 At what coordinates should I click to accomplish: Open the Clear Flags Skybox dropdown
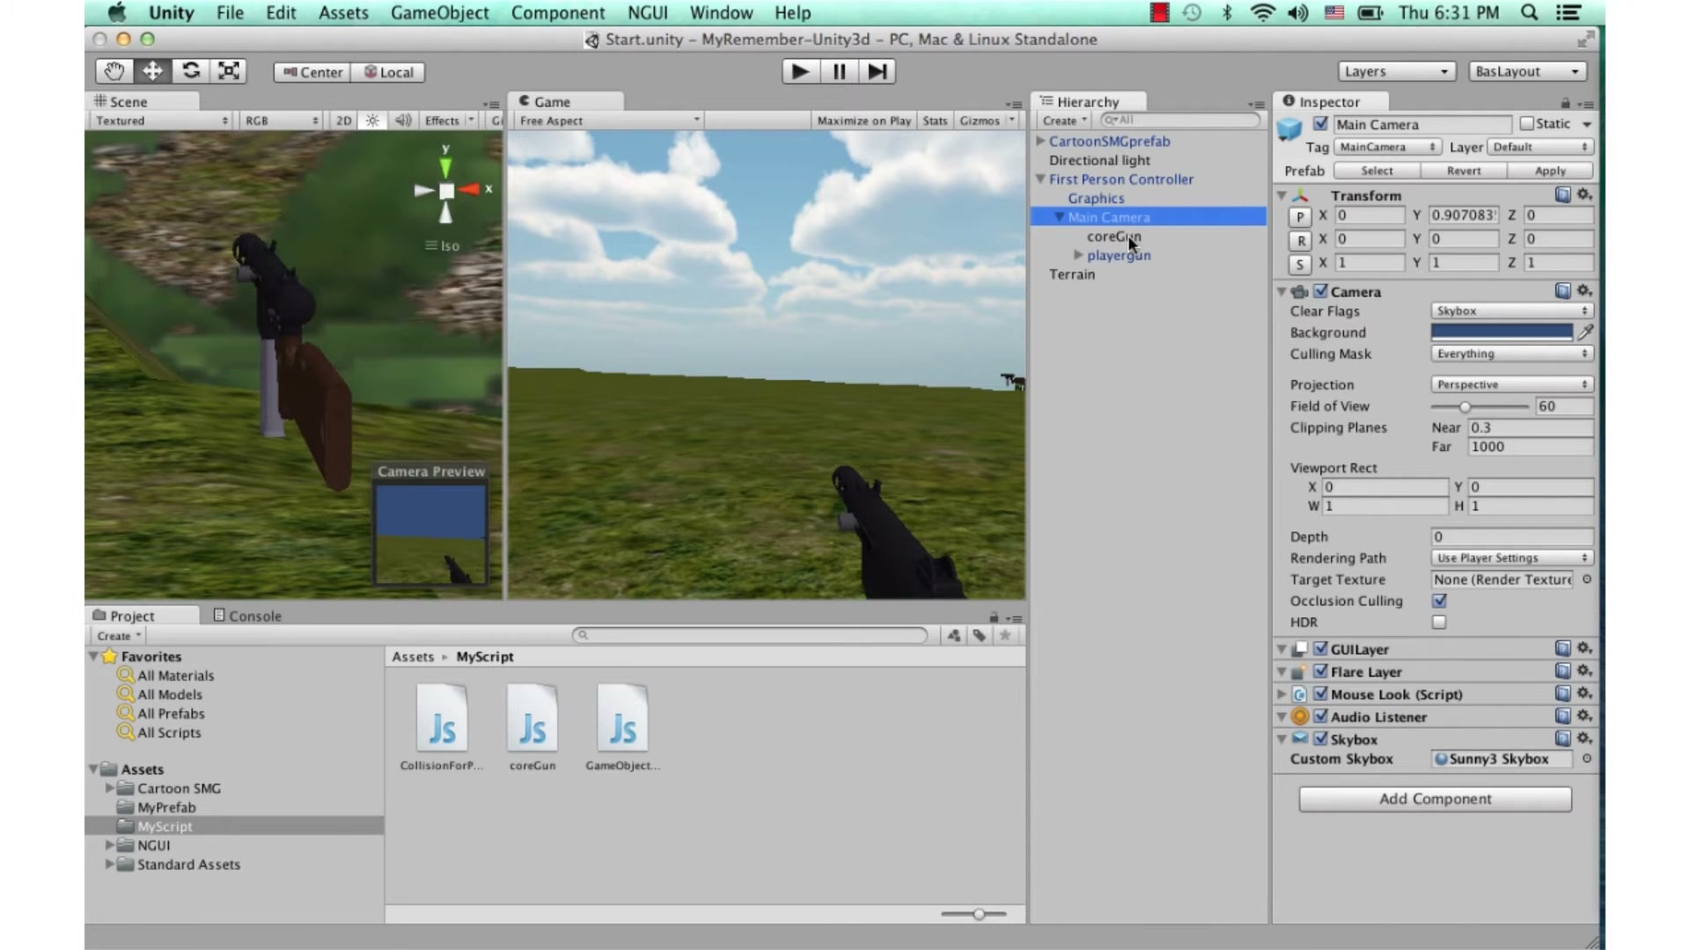tap(1511, 311)
